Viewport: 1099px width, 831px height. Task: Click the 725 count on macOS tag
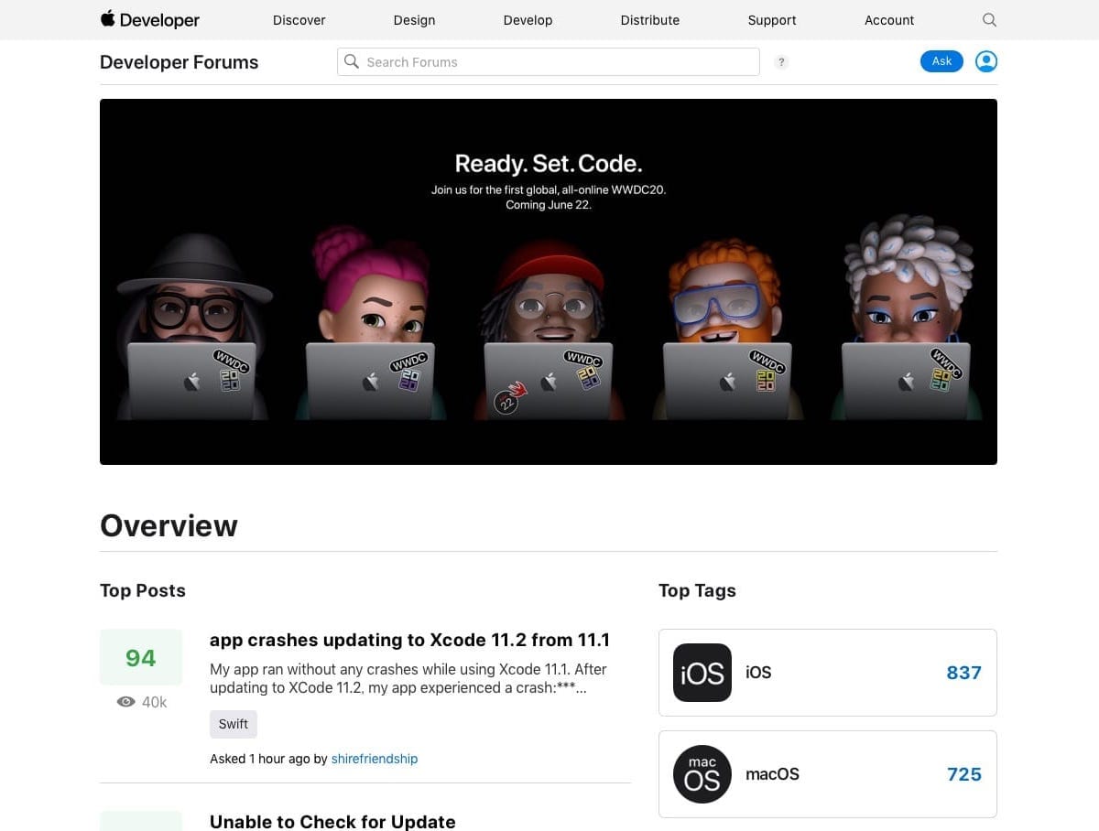pos(964,774)
